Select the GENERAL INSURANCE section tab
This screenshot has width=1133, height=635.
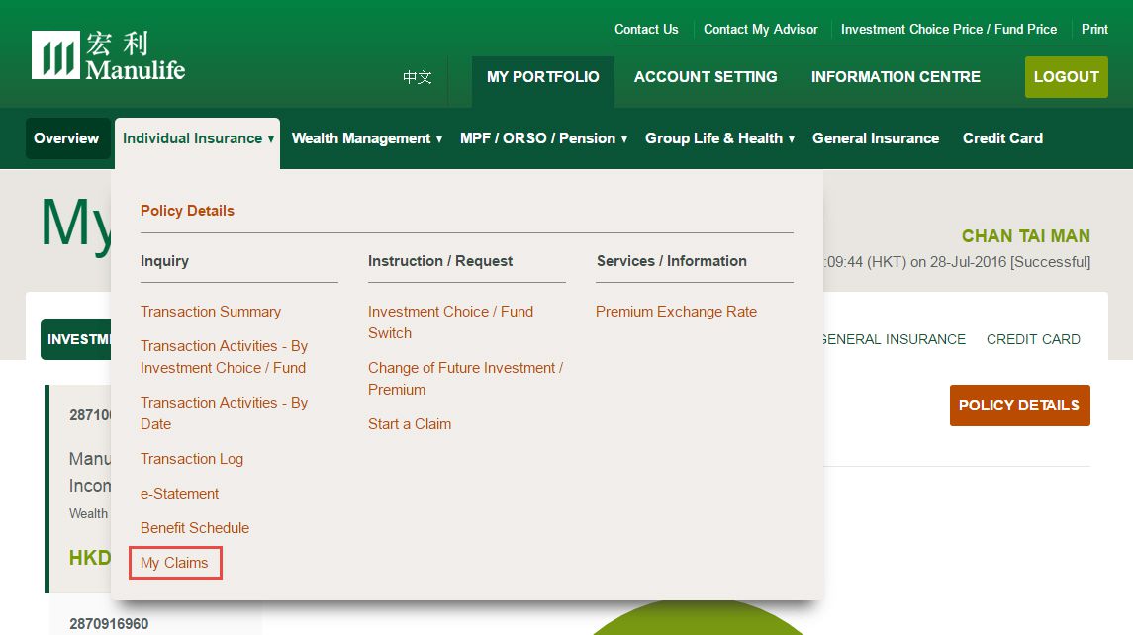(895, 339)
